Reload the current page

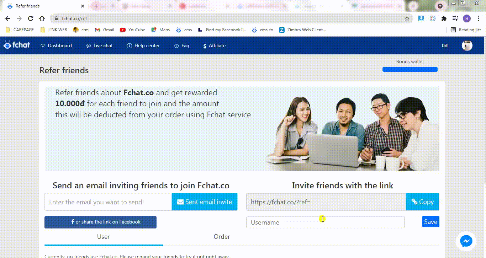[31, 18]
